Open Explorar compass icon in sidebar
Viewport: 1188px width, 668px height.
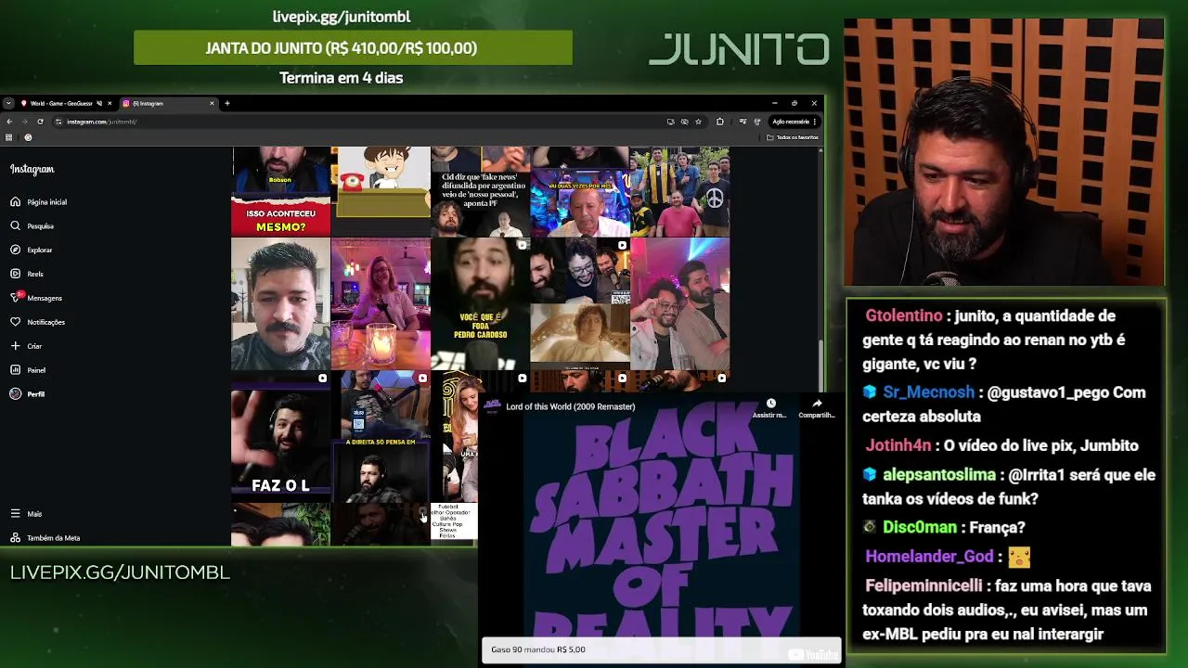point(16,250)
